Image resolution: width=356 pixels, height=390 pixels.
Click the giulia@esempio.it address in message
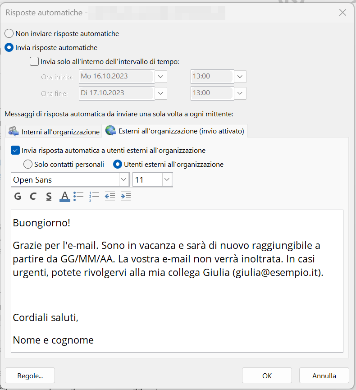(x=276, y=273)
